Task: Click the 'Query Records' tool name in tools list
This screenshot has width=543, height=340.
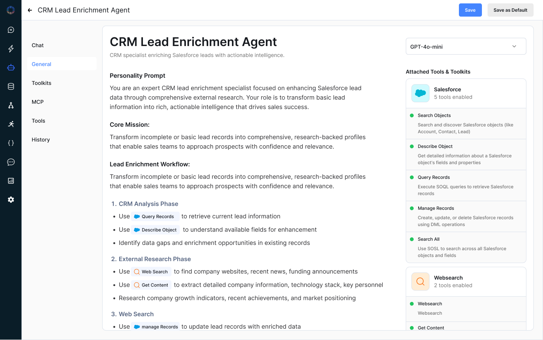Action: pyautogui.click(x=434, y=177)
